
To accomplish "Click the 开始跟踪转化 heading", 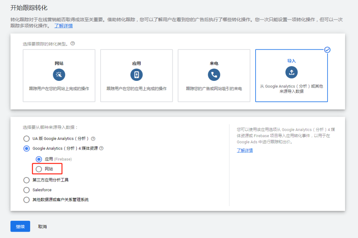I will (29, 8).
